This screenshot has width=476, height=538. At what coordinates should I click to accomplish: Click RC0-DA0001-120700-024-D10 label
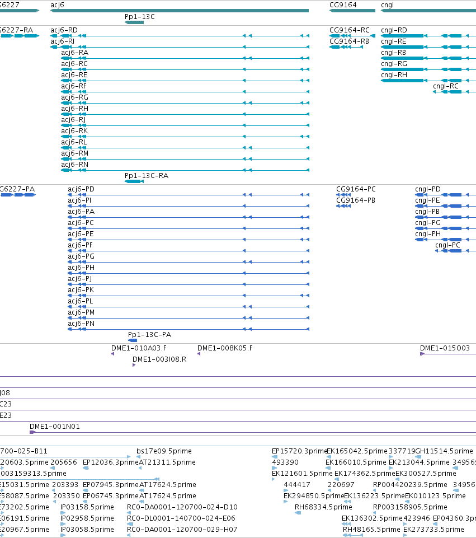coord(182,507)
